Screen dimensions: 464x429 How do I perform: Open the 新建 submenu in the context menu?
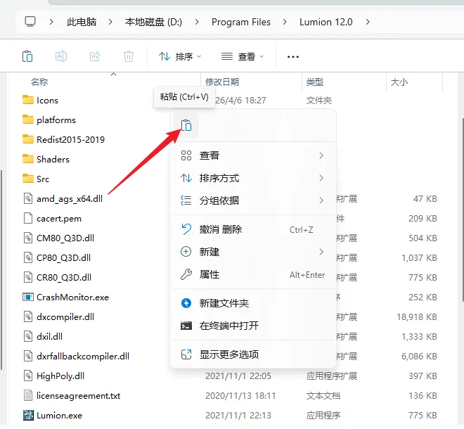(253, 252)
